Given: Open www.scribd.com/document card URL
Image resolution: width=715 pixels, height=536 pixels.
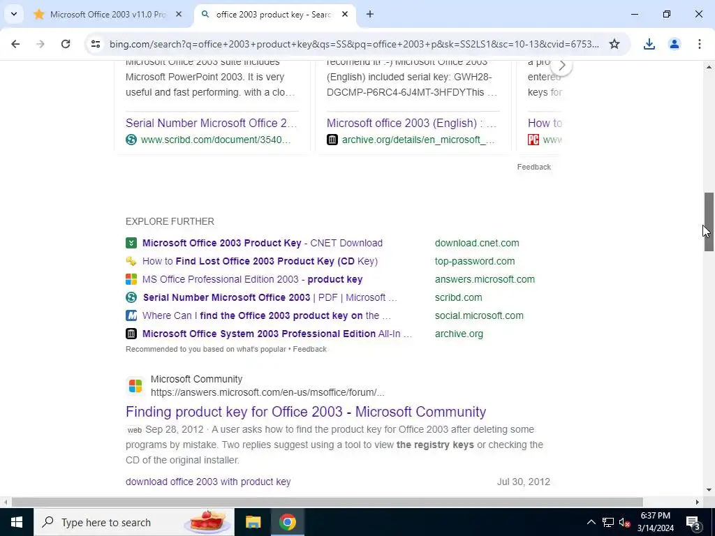Looking at the screenshot, I should tap(215, 140).
